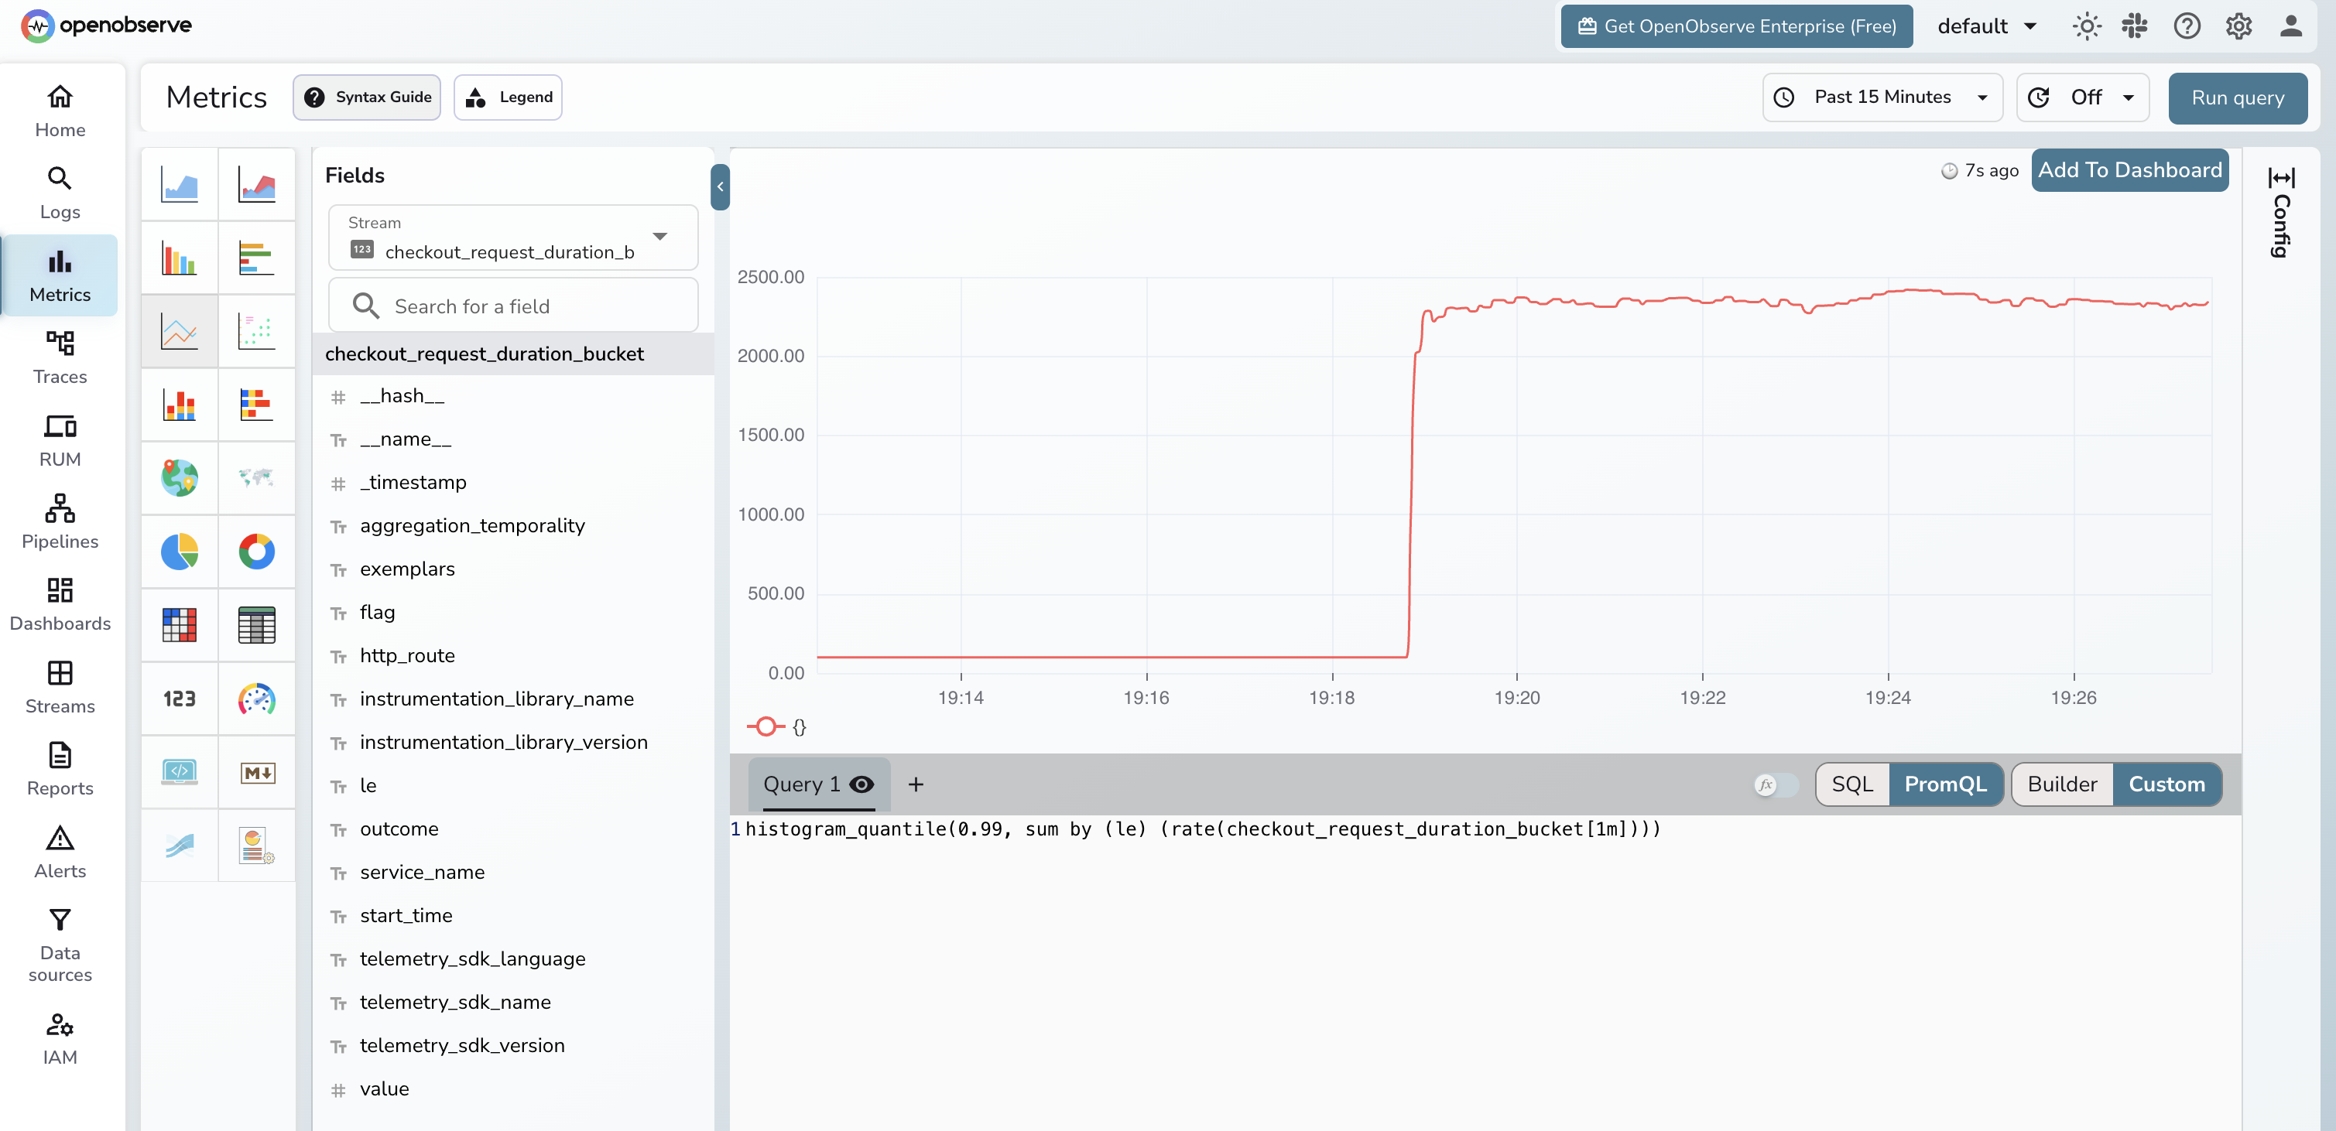Expand the Config side panel
Viewport: 2336px width, 1131px height.
[x=2281, y=212]
